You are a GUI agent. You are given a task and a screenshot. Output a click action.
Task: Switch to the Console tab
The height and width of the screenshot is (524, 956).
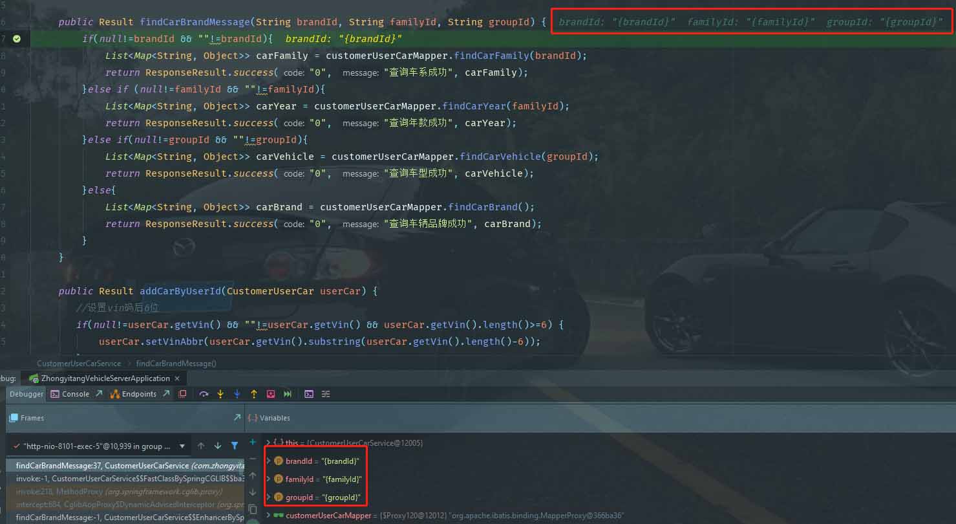point(70,394)
